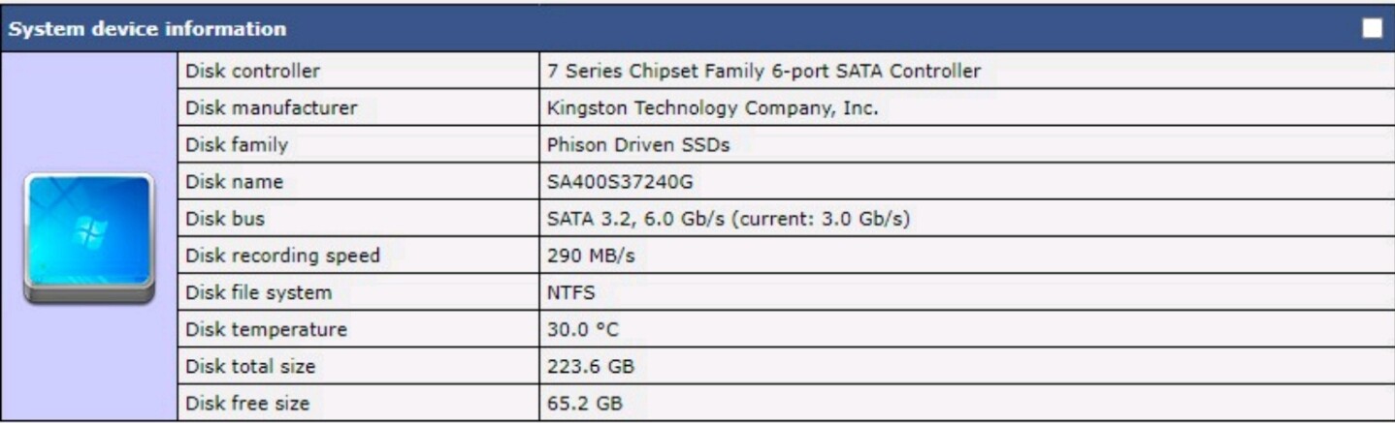
Task: Click the SATA 3.2 bus speed value
Action: pyautogui.click(x=728, y=219)
